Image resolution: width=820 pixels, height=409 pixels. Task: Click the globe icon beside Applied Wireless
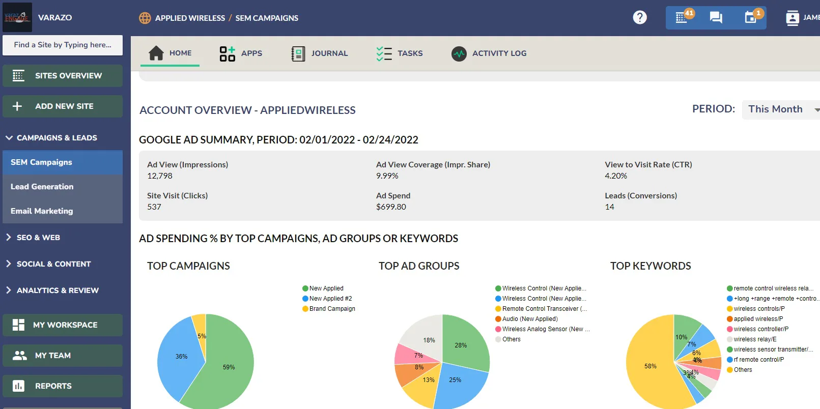(145, 18)
